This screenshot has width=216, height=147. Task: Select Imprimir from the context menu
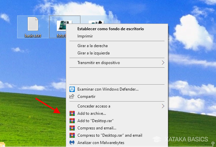tap(85, 36)
